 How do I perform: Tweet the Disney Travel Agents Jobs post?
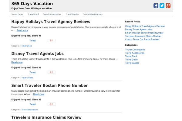(33, 73)
